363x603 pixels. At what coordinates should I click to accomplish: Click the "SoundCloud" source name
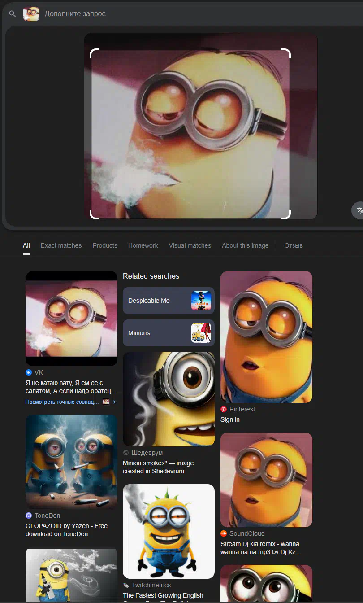247,533
